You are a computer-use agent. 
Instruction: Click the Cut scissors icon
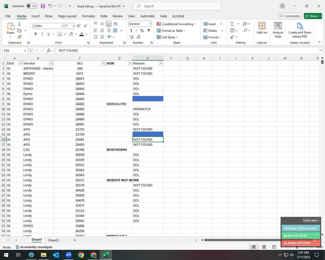click(19, 24)
